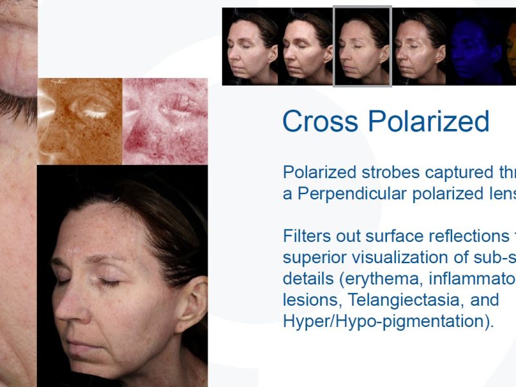Select the partially visible orange thumbnail at strip end
Image resolution: width=516 pixels, height=387 pixels.
[510, 46]
